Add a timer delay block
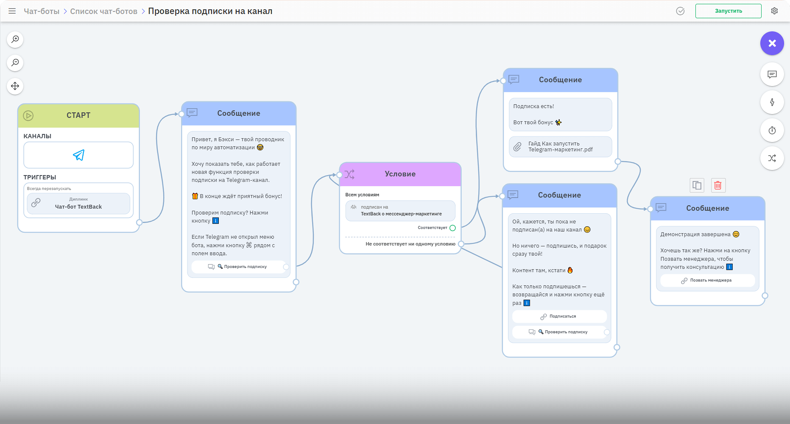790x424 pixels. coord(772,130)
